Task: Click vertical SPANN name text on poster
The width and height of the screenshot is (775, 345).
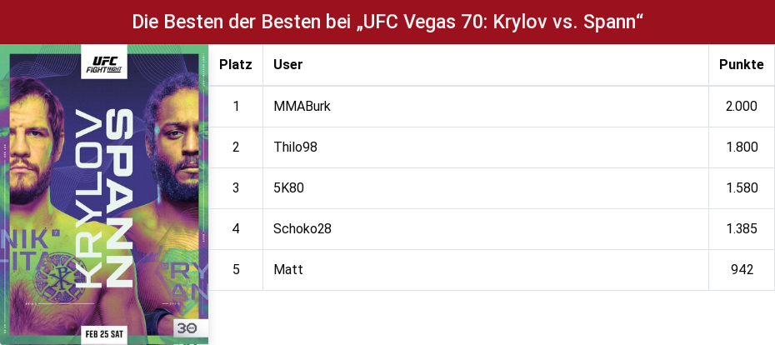Action: [x=118, y=197]
